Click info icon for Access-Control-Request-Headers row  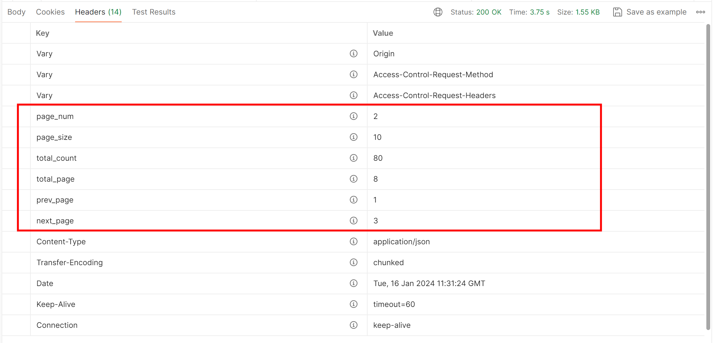point(354,95)
